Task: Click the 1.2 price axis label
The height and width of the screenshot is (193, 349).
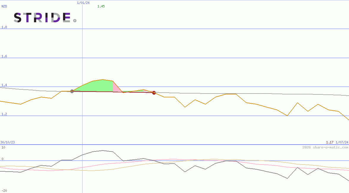Action: [4, 114]
